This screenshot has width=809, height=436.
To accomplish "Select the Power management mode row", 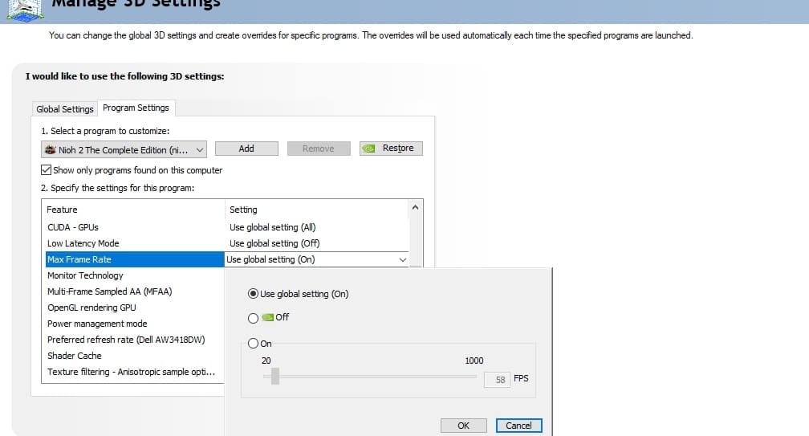I will pos(97,324).
